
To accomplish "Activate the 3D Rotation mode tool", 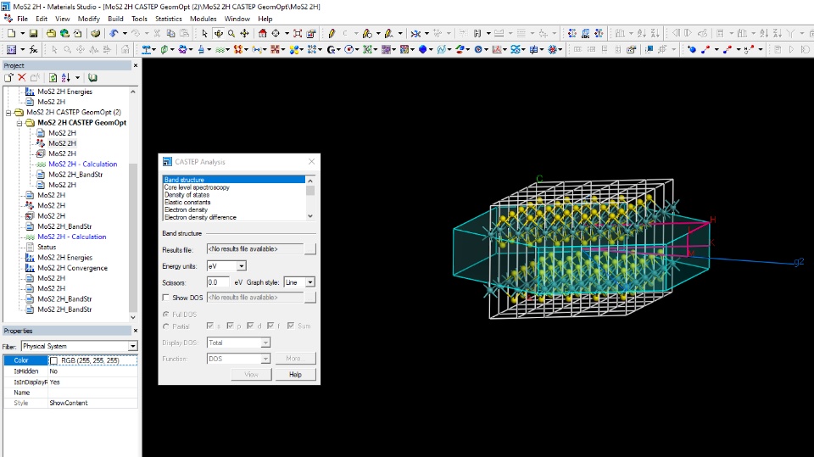I will tap(219, 34).
